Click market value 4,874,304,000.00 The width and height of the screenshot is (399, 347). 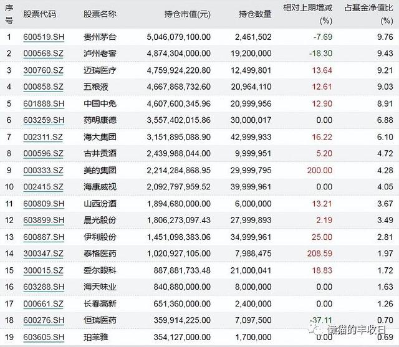[x=179, y=54]
